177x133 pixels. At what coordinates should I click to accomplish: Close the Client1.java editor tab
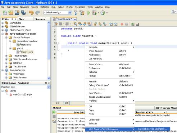point(75,19)
